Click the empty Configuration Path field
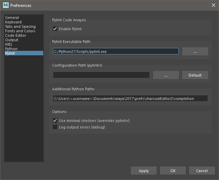 click(101, 75)
